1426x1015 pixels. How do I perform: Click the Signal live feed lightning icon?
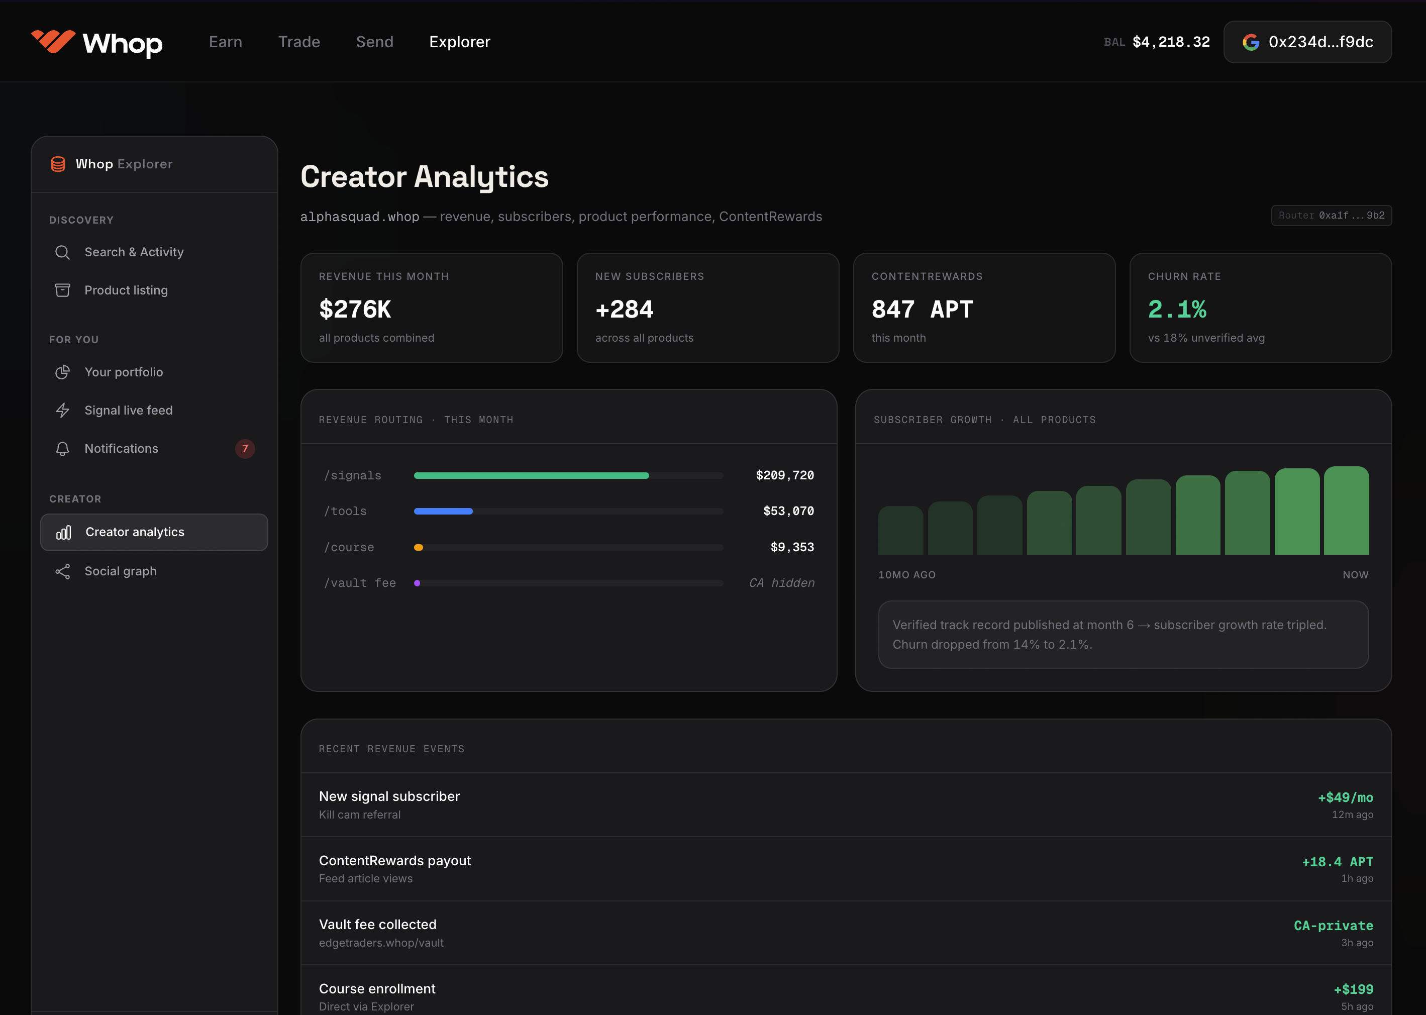tap(62, 410)
